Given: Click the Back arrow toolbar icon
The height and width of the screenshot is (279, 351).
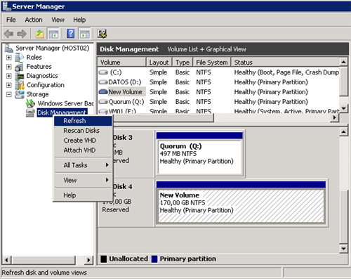Looking at the screenshot, I should tap(9, 34).
